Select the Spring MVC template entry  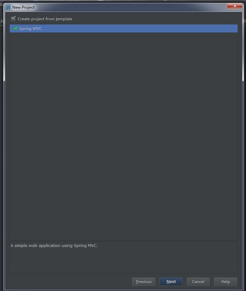[x=123, y=28]
